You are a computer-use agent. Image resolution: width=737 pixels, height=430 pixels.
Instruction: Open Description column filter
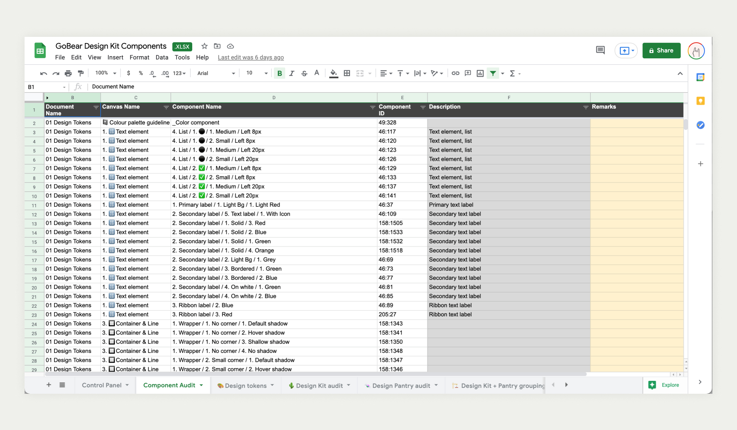pos(586,107)
